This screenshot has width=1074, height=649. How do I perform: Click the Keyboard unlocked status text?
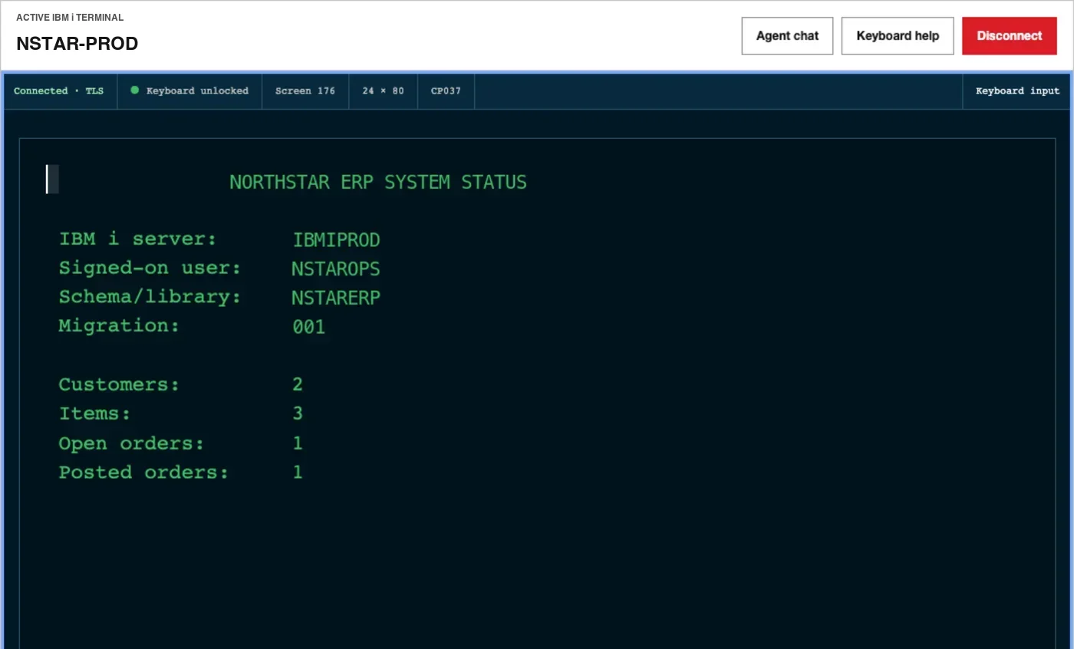197,91
